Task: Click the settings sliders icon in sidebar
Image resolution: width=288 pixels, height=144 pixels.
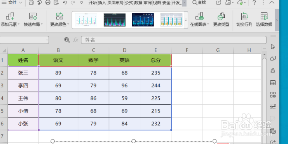Action: (x=273, y=107)
